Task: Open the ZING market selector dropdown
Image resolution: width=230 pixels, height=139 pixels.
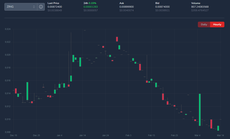Action: click(x=21, y=7)
